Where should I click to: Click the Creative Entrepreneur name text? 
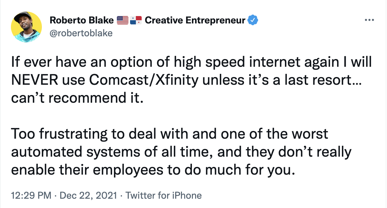pyautogui.click(x=195, y=21)
